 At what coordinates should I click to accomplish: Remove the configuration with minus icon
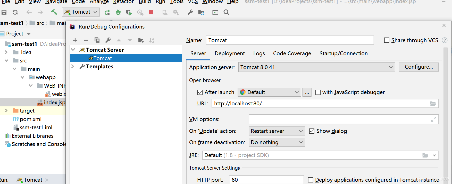(86, 40)
